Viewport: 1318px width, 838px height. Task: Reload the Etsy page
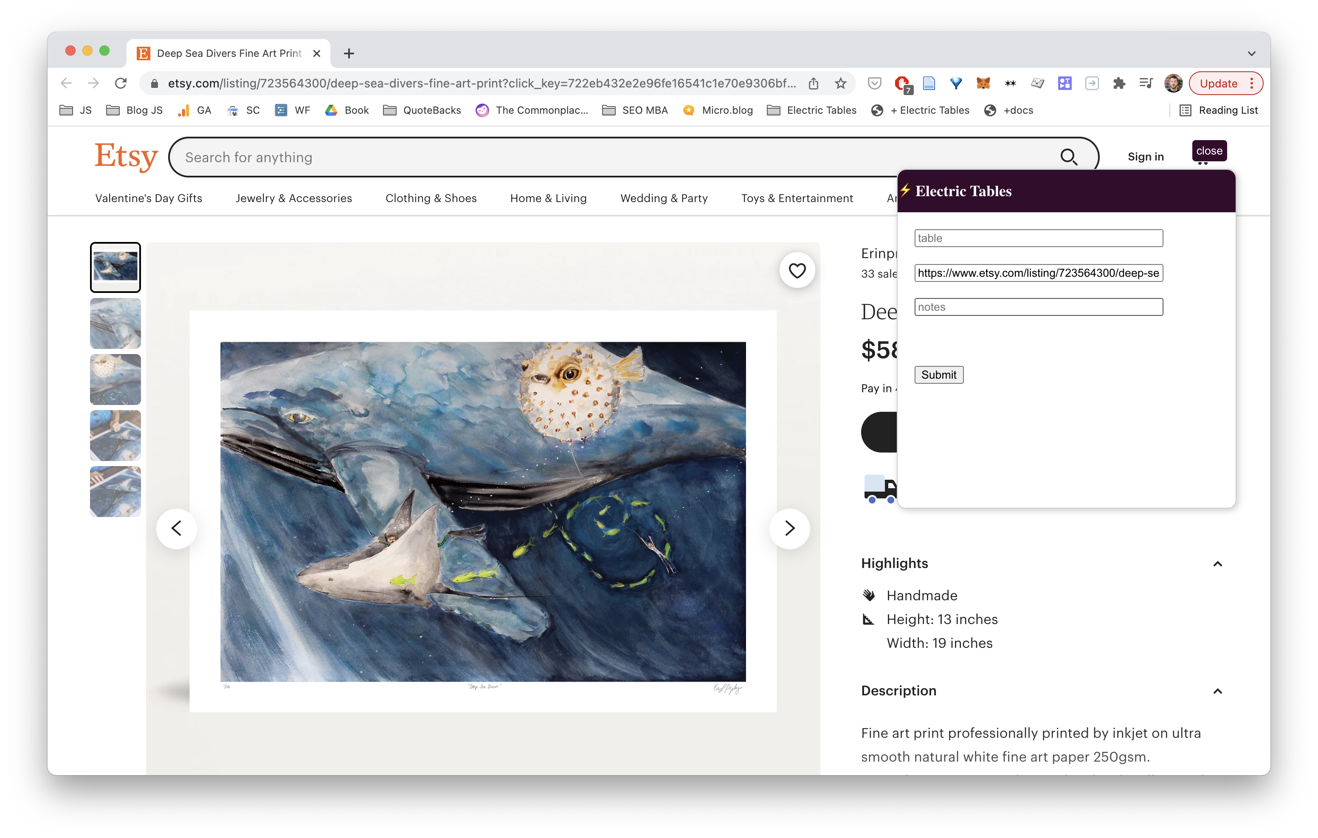pos(121,83)
